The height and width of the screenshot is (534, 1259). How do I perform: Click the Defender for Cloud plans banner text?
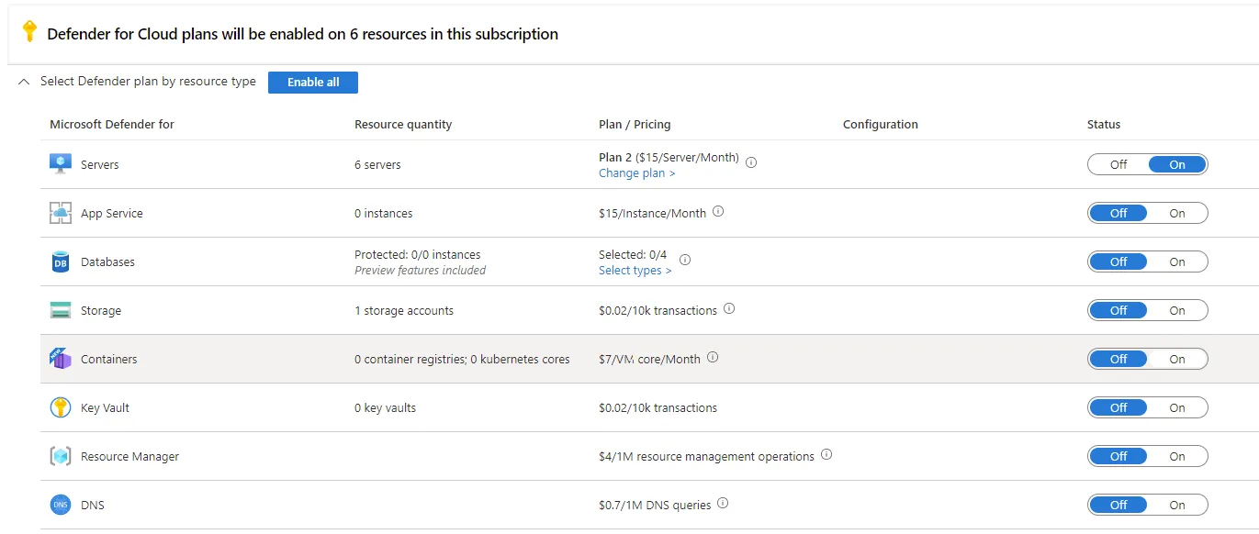(302, 34)
